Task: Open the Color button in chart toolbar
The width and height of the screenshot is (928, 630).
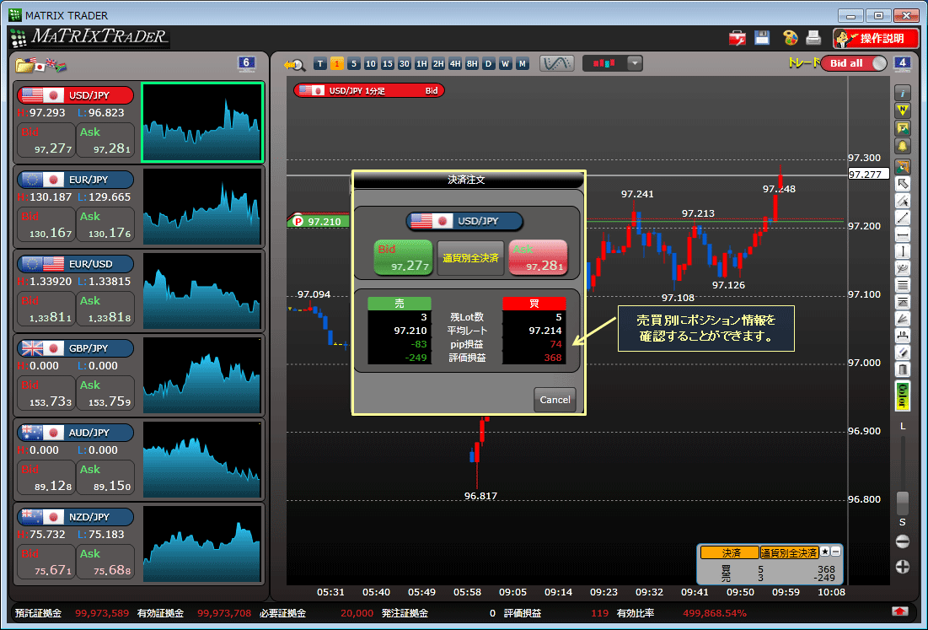Action: [x=903, y=396]
